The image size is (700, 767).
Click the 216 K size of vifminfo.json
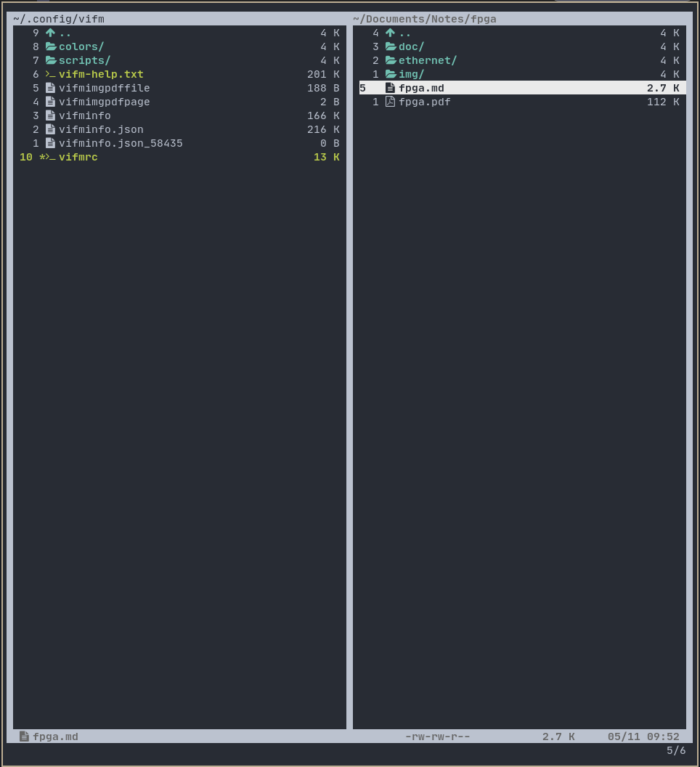[323, 129]
